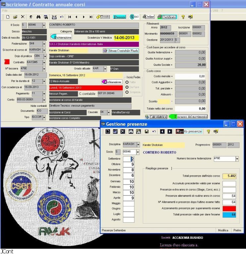Click the Certificato print icon
Viewport: 246px width, 254px height.
(167, 17)
